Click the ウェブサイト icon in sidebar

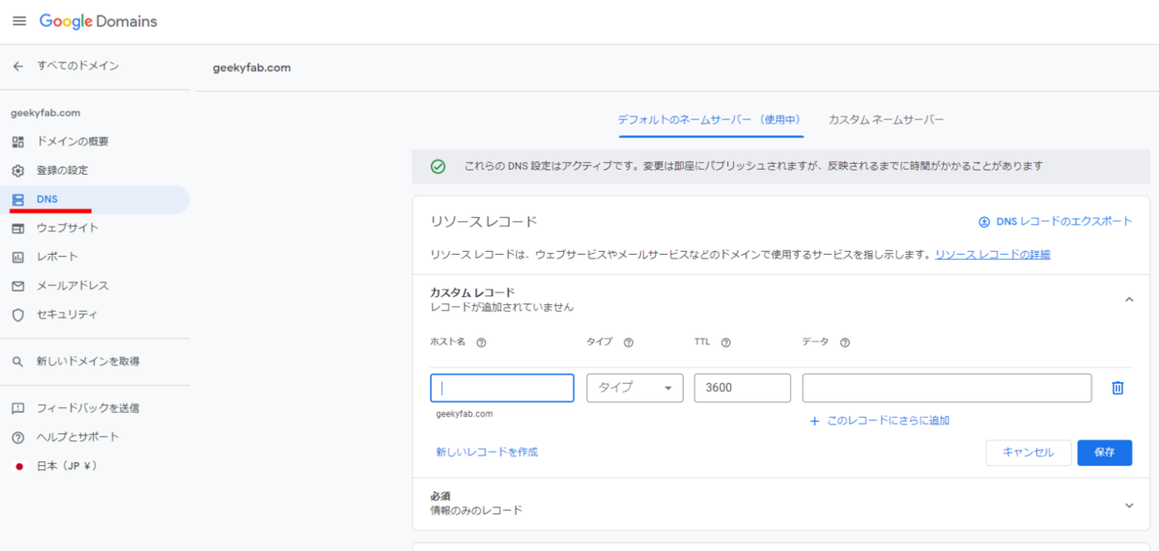click(17, 229)
